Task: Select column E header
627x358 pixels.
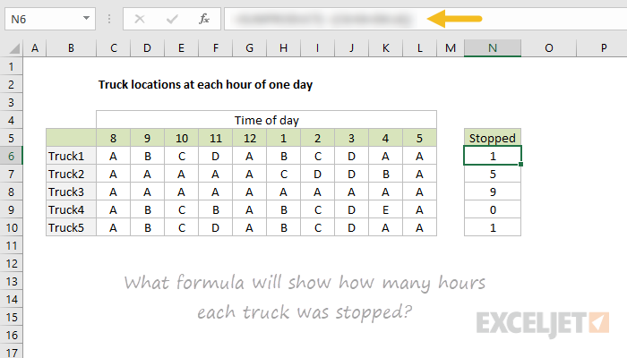Action: click(181, 48)
